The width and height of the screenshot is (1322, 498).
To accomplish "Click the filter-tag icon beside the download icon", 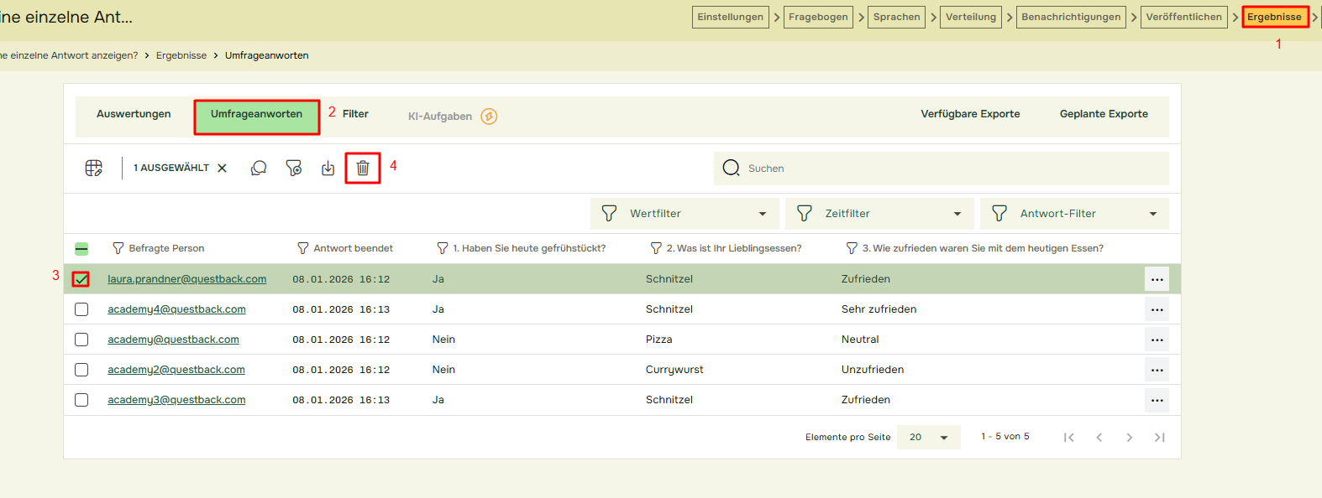I will pos(293,168).
